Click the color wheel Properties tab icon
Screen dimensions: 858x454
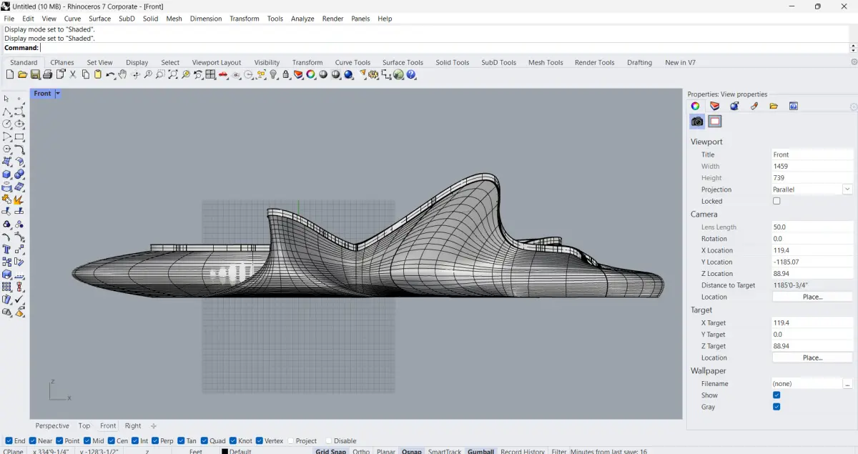pyautogui.click(x=695, y=106)
